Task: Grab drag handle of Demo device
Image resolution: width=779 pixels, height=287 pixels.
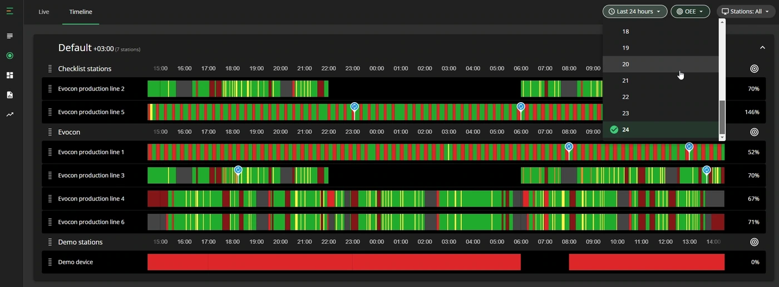Action: 50,262
